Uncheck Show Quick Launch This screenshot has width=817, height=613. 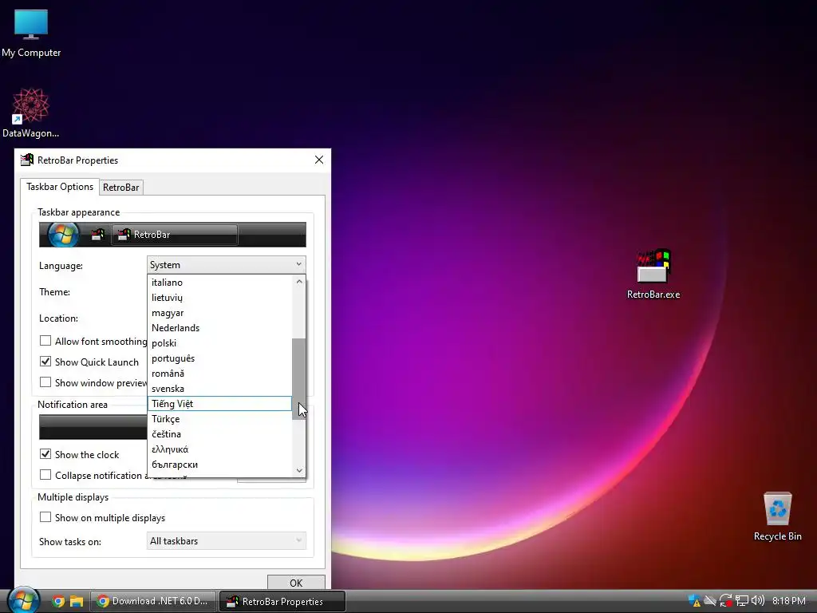click(x=45, y=362)
